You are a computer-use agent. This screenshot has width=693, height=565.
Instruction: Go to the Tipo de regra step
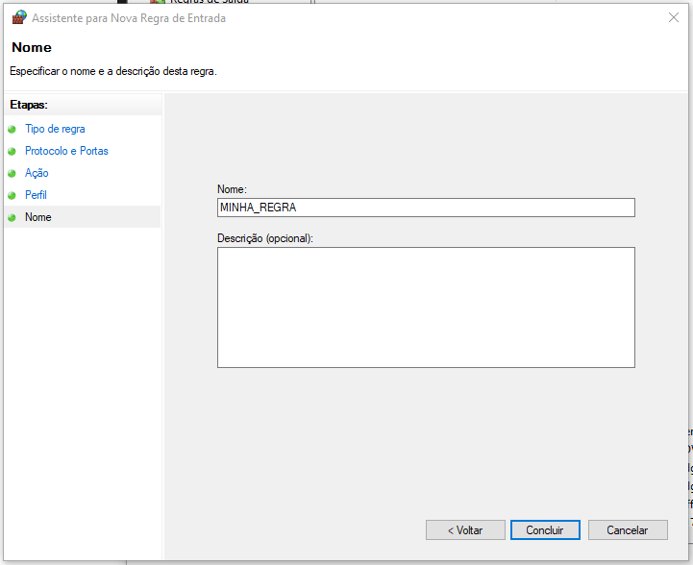pos(55,129)
